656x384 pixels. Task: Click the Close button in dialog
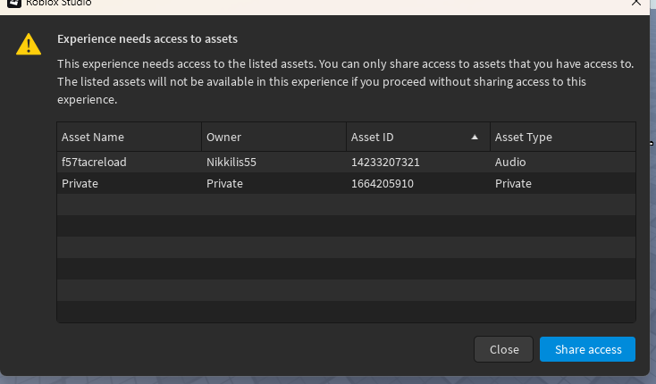(x=503, y=349)
